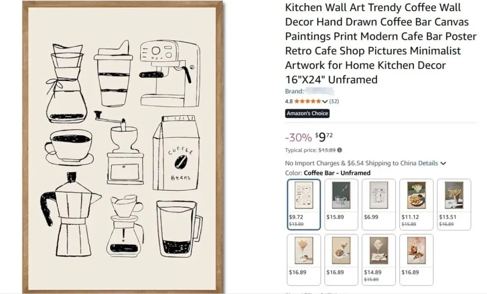Click the Amazon's Choice badge
Viewport: 487px width, 294px height.
pyautogui.click(x=307, y=113)
